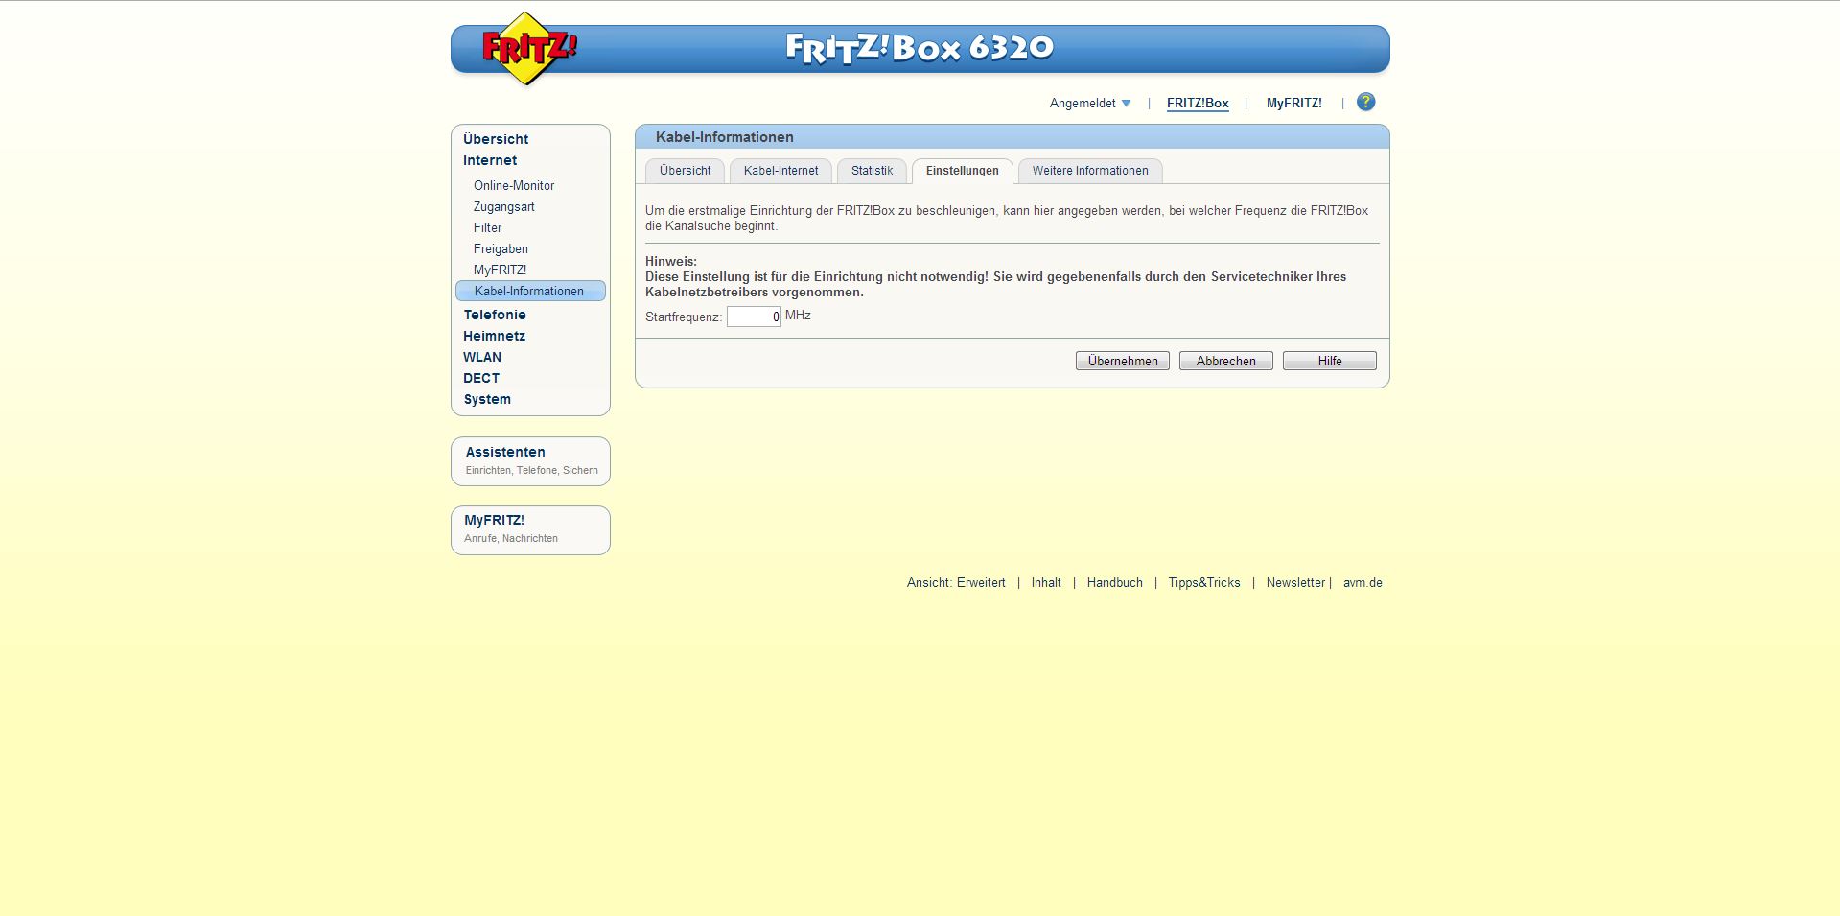The image size is (1840, 916).
Task: Select the Einstellungen tab
Action: [x=963, y=171]
